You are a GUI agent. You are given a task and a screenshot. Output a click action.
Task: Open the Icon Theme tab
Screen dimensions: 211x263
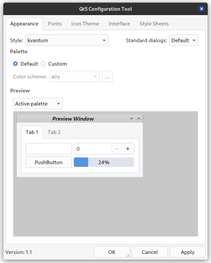coord(85,24)
